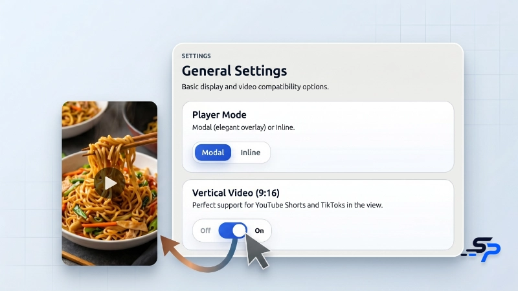Screen dimensions: 518x291
Task: Click the 'Modal (elegant overlay) or Inline.' description
Action: click(243, 127)
